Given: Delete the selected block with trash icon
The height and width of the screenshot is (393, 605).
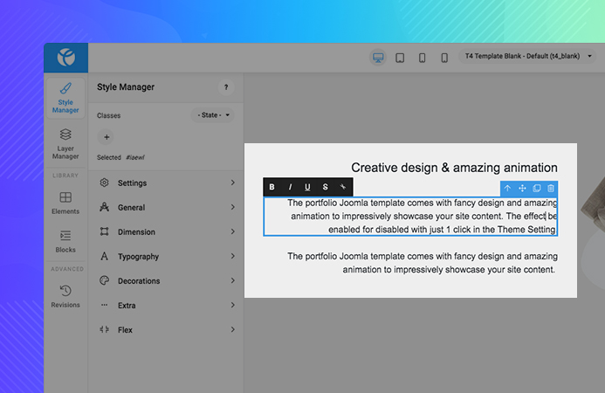Looking at the screenshot, I should tap(550, 188).
